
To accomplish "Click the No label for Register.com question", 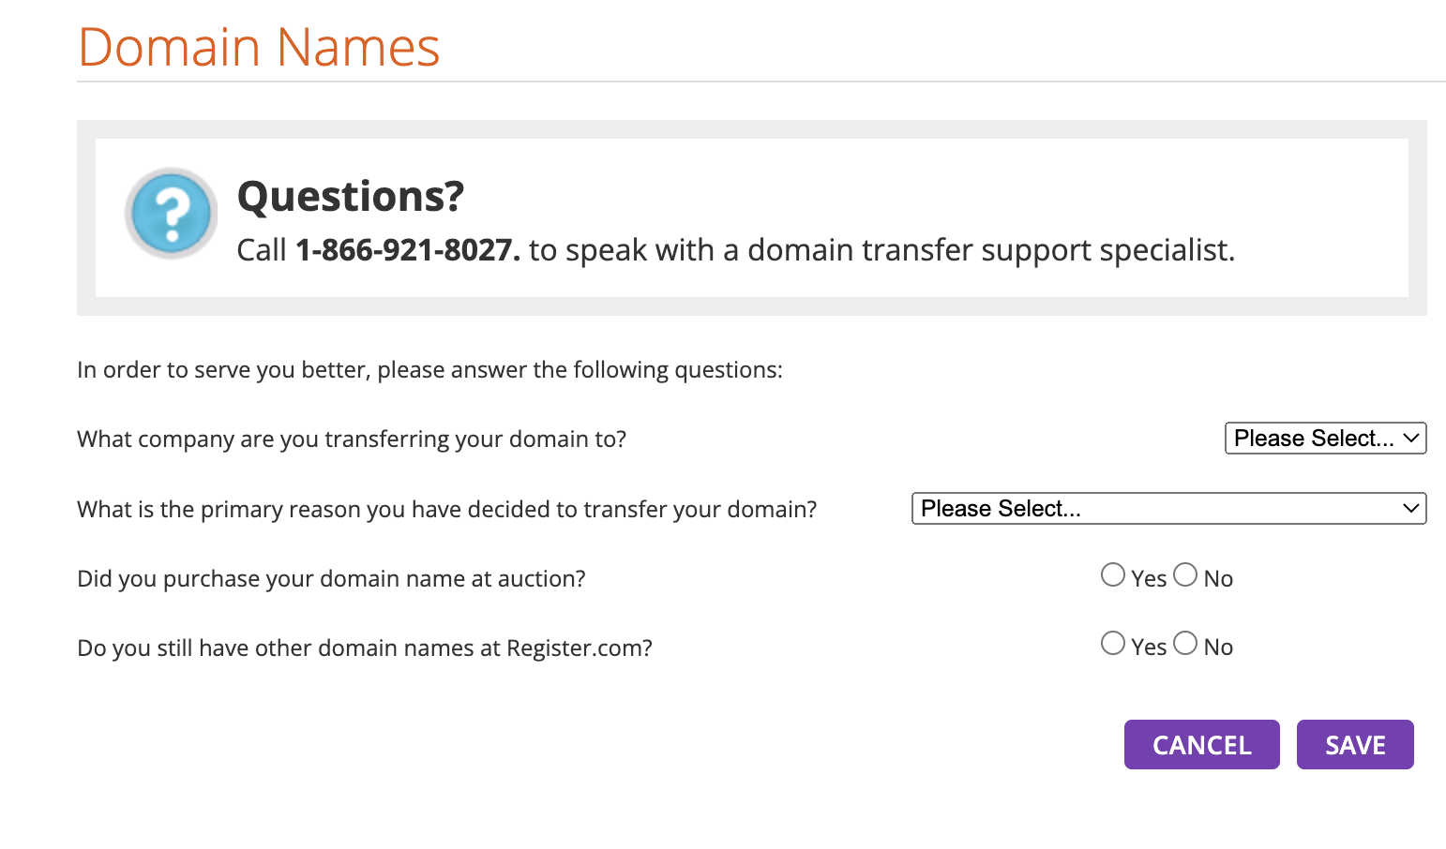I will pyautogui.click(x=1218, y=648).
